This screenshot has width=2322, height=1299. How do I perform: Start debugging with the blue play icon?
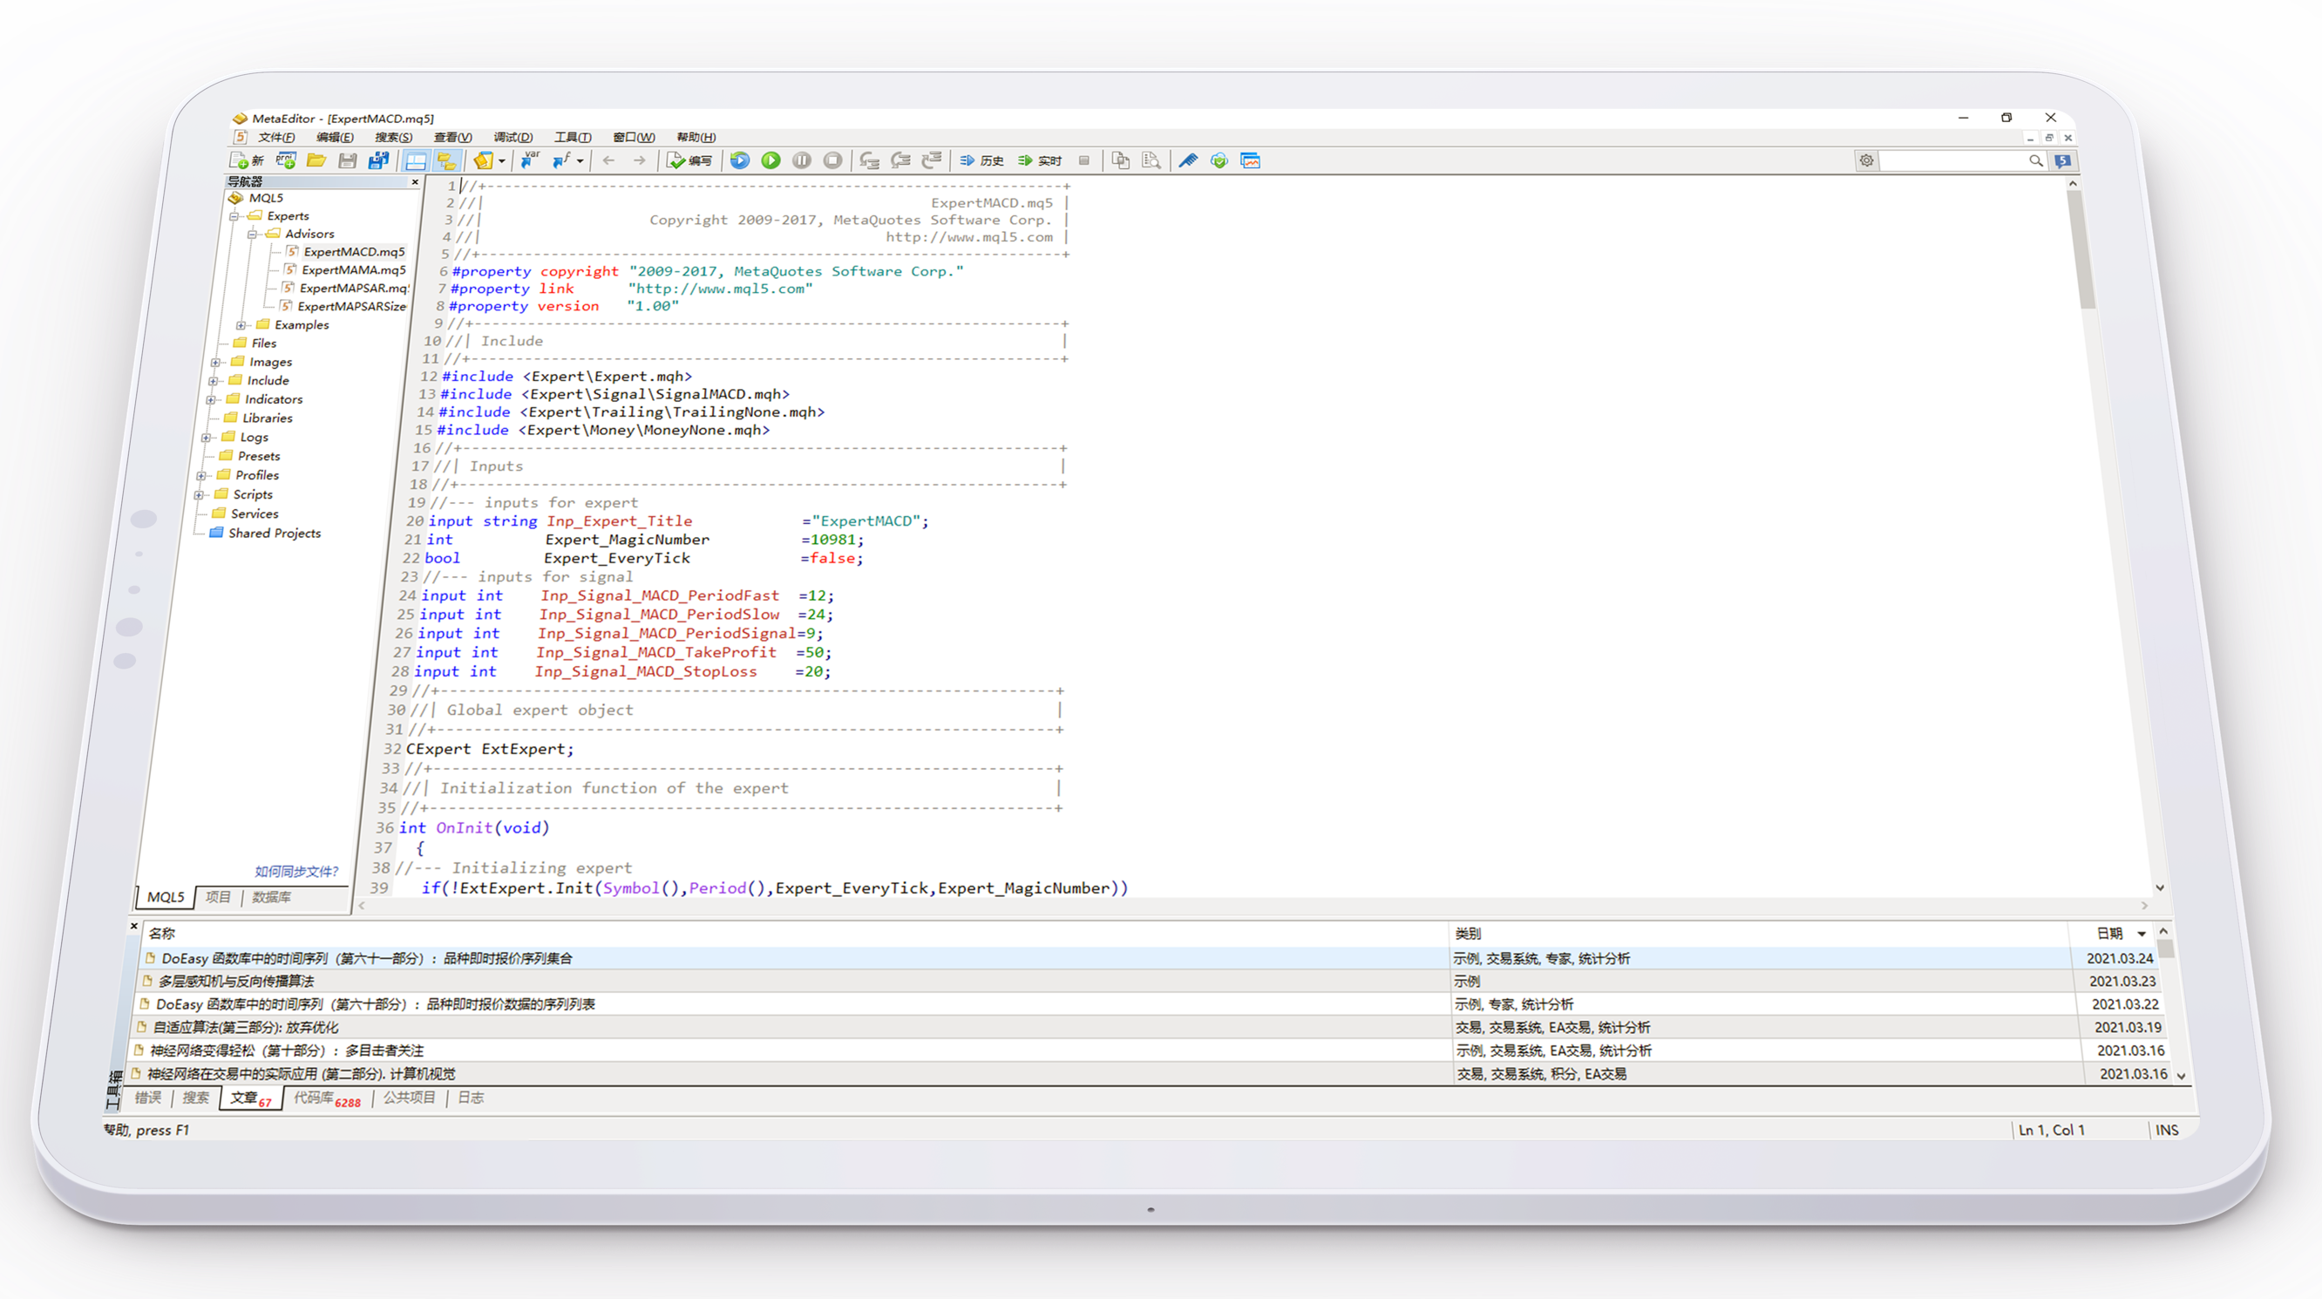740,160
